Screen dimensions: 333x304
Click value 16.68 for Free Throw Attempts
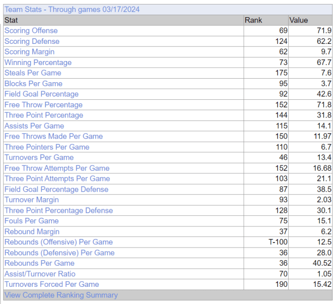pyautogui.click(x=322, y=168)
